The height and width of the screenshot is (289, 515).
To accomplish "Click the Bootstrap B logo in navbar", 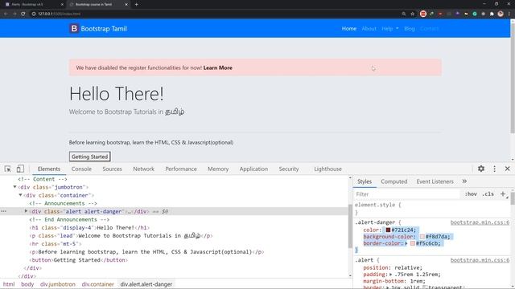I will [x=74, y=29].
